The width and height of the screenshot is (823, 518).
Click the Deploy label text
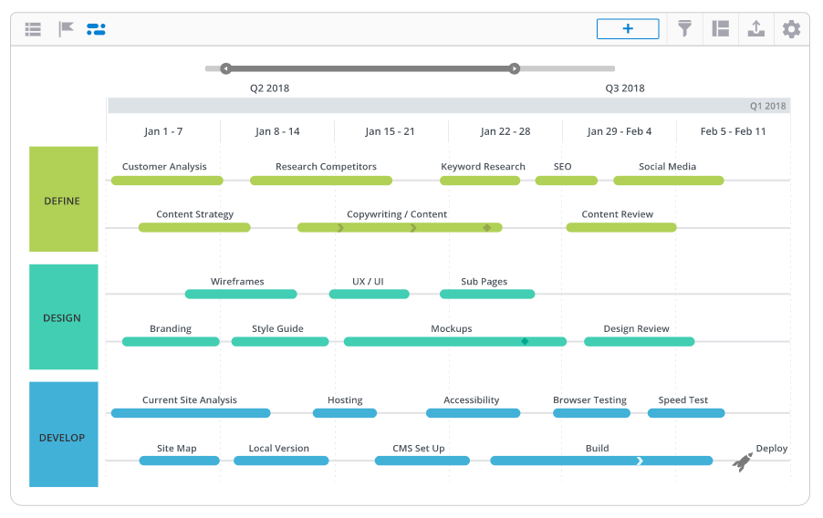772,448
